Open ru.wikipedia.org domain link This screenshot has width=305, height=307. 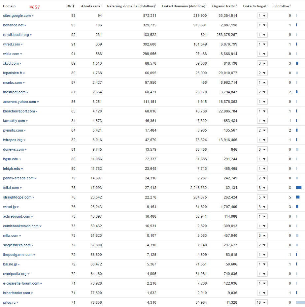click(x=16, y=35)
